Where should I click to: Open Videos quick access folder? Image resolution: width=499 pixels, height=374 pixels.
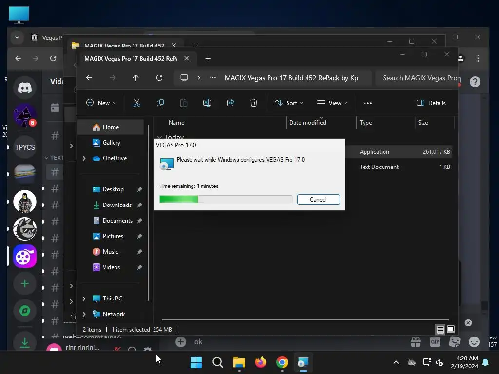click(111, 267)
